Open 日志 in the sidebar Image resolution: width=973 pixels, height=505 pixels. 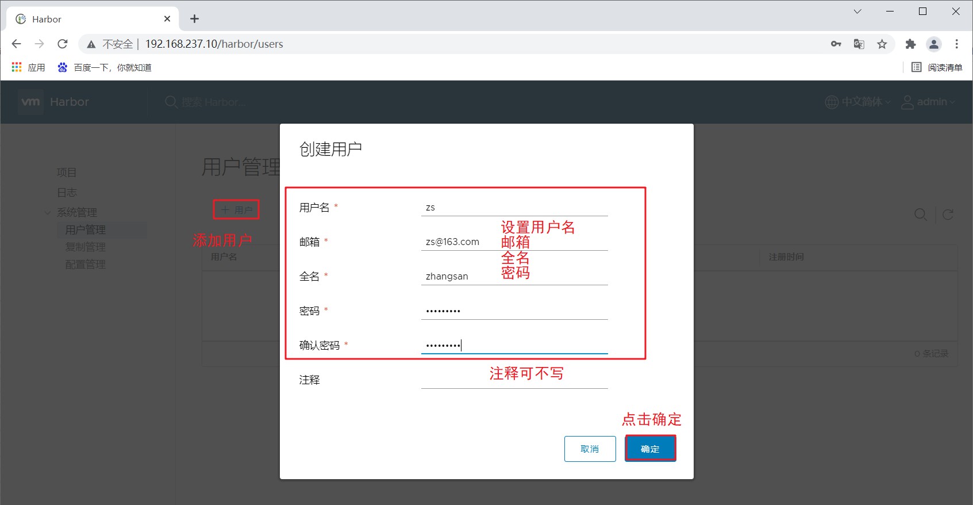[x=67, y=192]
